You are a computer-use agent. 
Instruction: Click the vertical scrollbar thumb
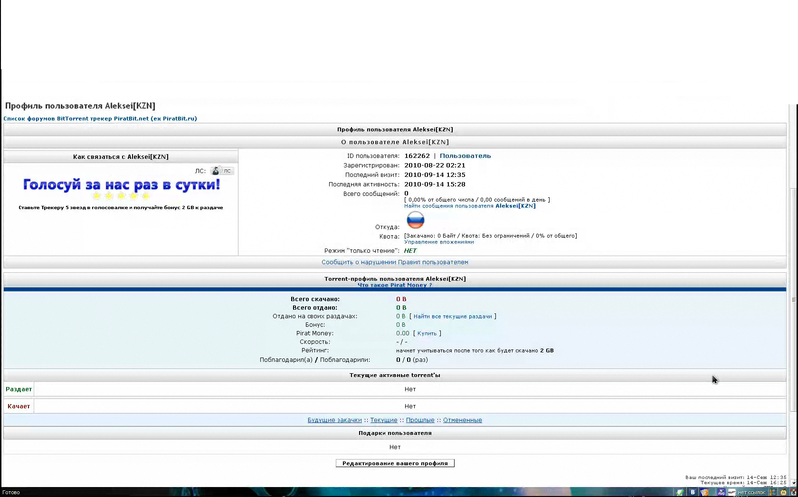[794, 300]
